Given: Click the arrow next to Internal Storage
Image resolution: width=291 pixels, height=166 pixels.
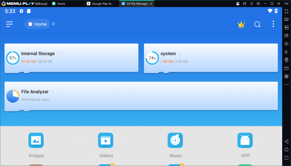Looking at the screenshot, I should coord(58,53).
